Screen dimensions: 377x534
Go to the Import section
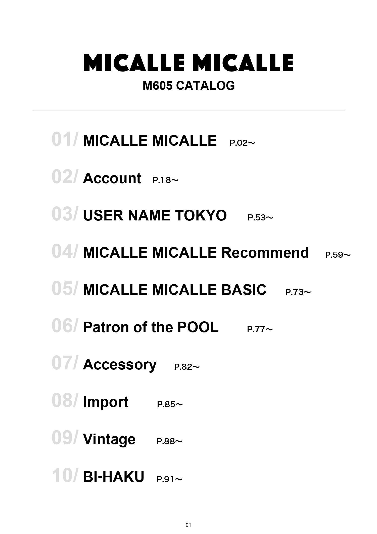(106, 402)
